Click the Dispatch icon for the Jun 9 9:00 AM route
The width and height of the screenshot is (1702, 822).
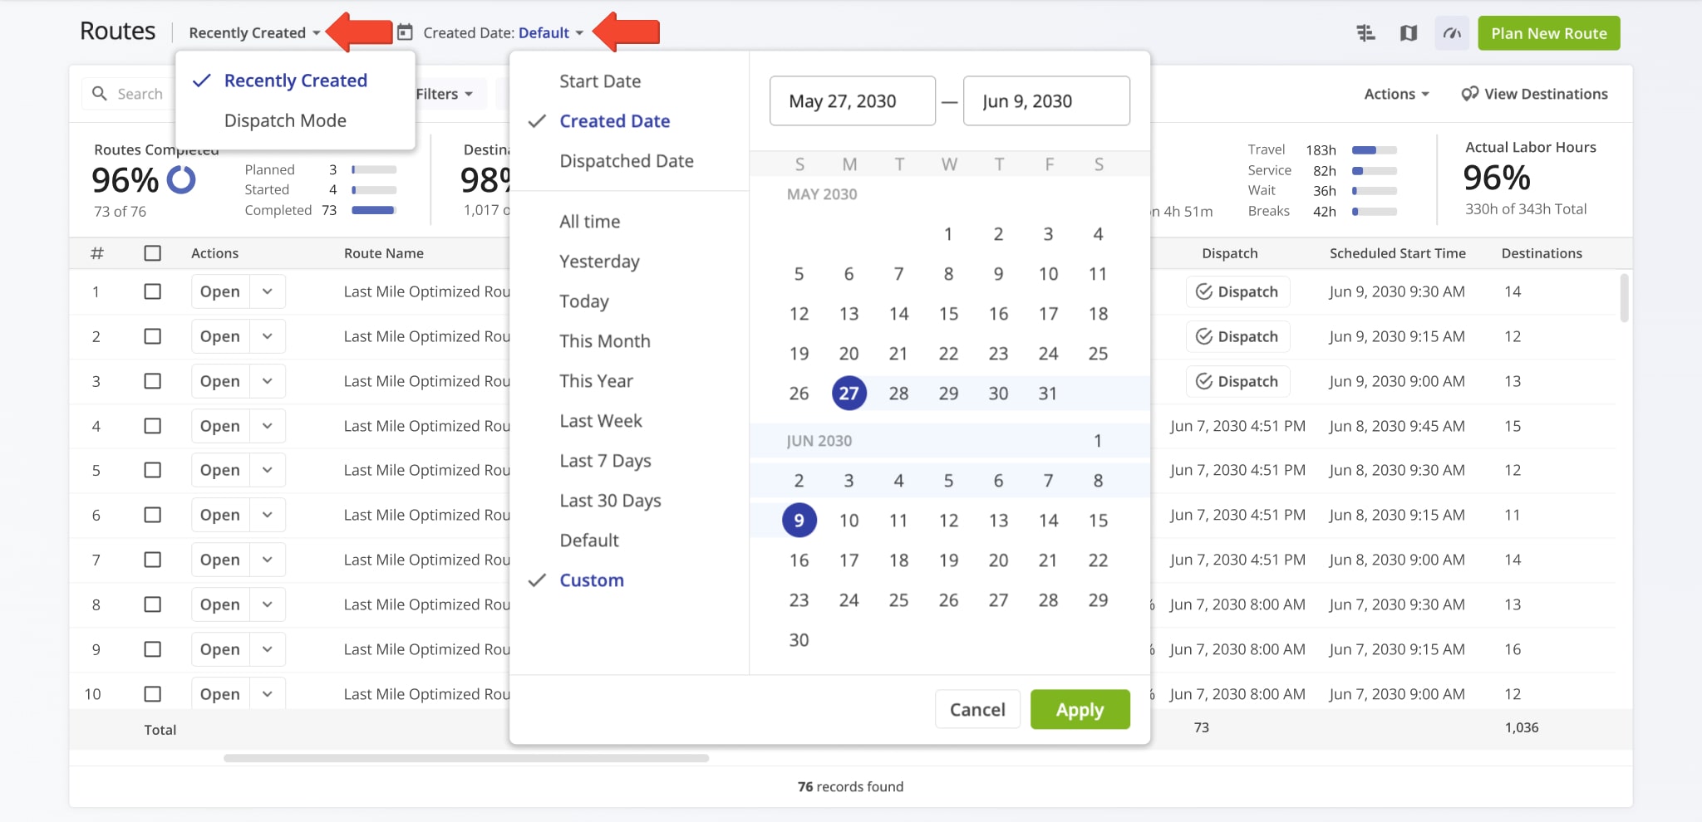tap(1203, 381)
